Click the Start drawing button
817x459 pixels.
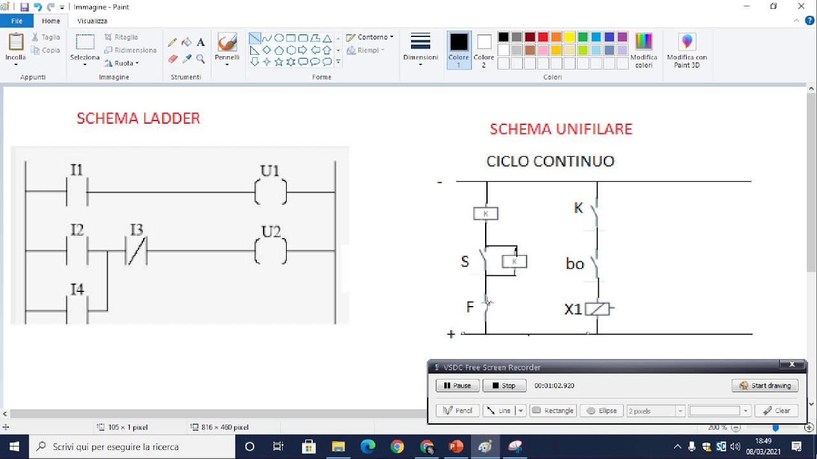pos(765,386)
